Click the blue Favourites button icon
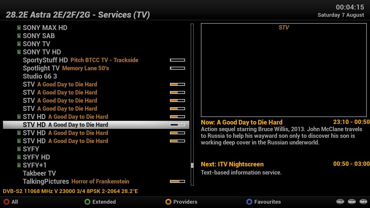 [249, 202]
